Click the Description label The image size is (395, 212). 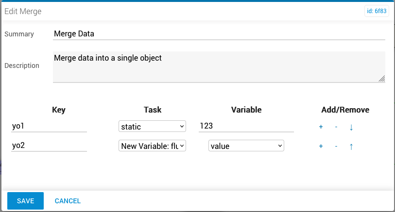(22, 65)
